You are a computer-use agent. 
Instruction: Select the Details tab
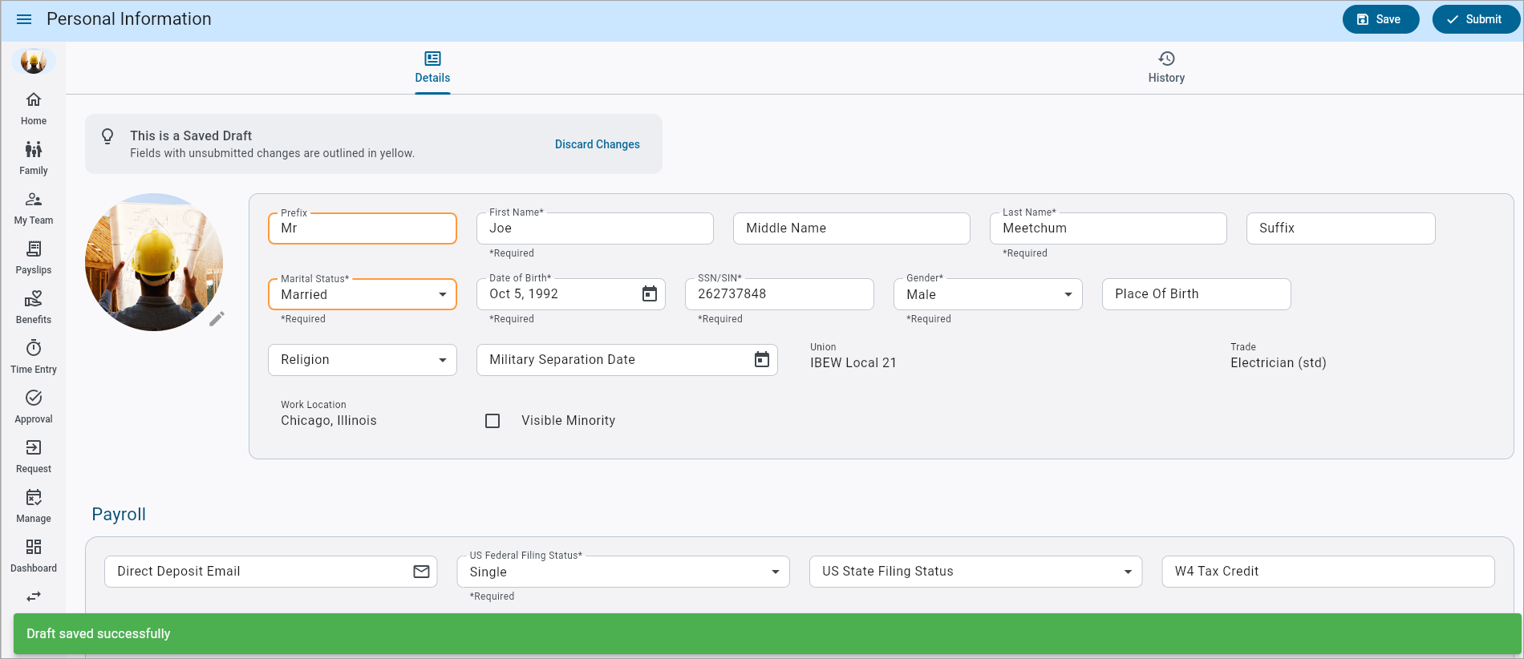[x=432, y=67]
